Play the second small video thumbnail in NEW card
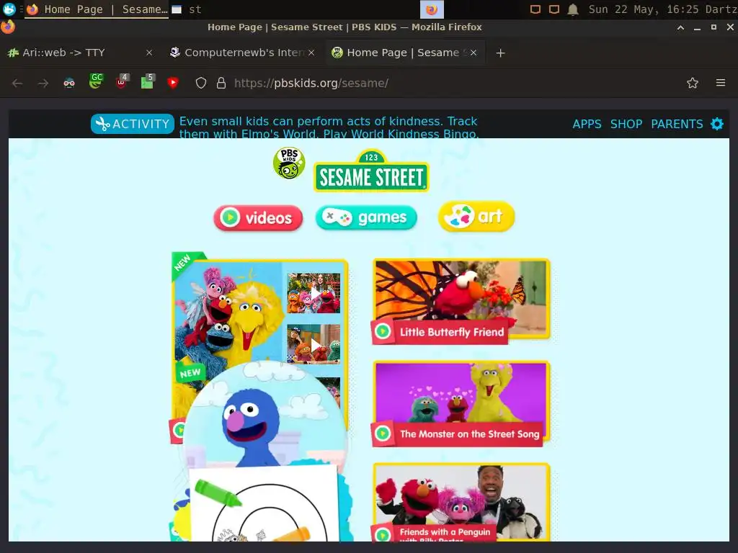This screenshot has width=738, height=553. coord(314,344)
